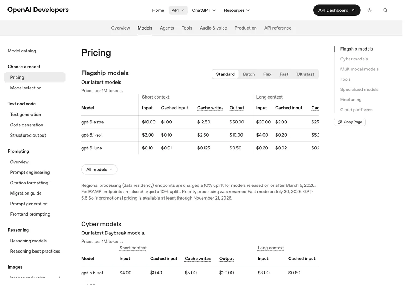The width and height of the screenshot is (406, 285).
Task: Open search with the magnifier icon
Action: 385,10
